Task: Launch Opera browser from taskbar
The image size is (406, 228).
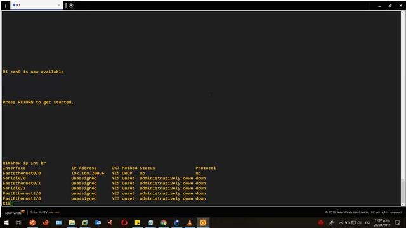Action: click(124, 222)
